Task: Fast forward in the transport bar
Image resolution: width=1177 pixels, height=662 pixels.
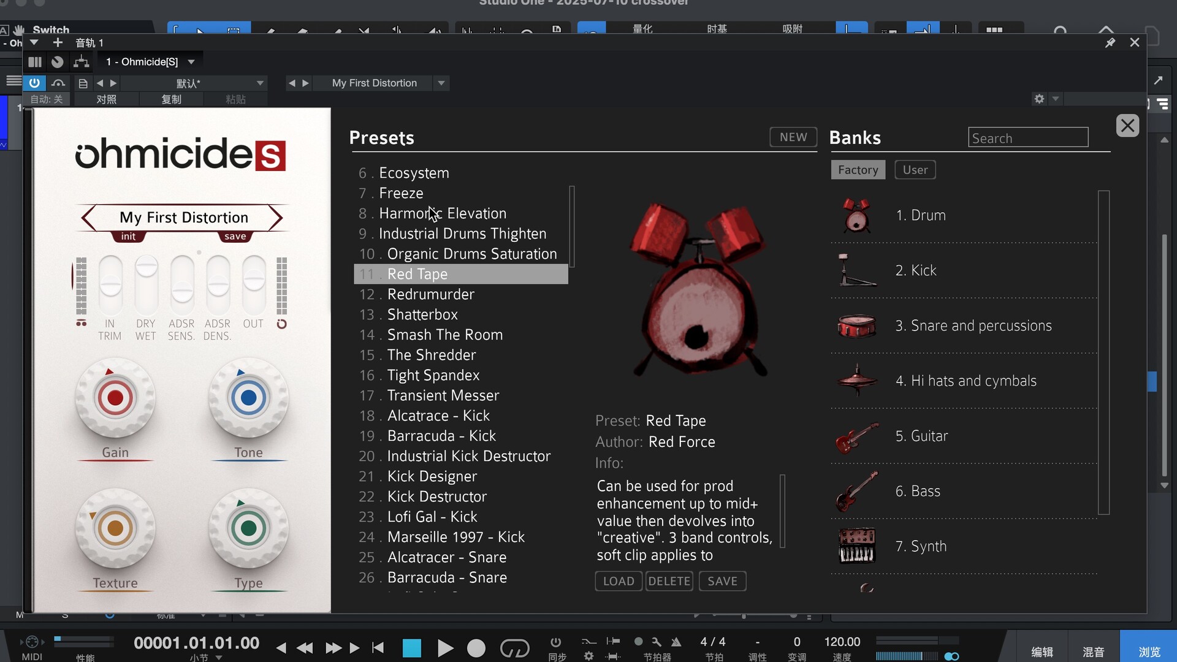Action: (x=333, y=648)
